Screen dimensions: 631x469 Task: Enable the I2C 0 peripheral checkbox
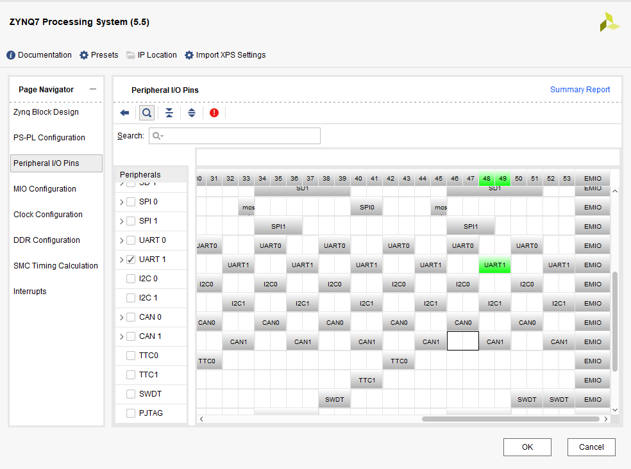pos(131,279)
